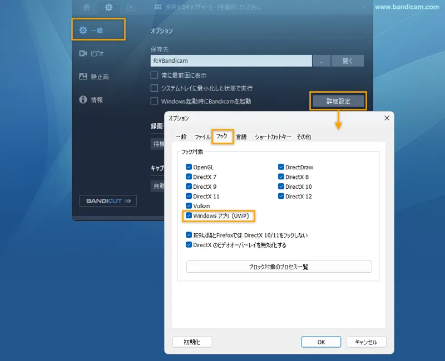Viewport: 445px width, 361px height.
Task: Switch to the 一般 tab in dialog
Action: click(x=181, y=137)
